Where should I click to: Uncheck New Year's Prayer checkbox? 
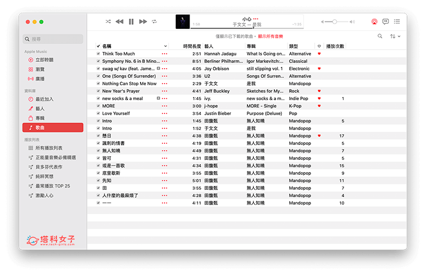pos(99,91)
